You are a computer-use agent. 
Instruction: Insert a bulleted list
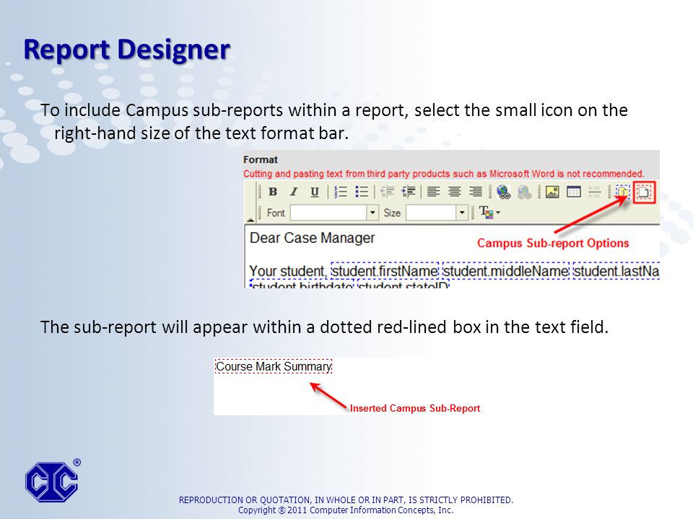(x=362, y=192)
